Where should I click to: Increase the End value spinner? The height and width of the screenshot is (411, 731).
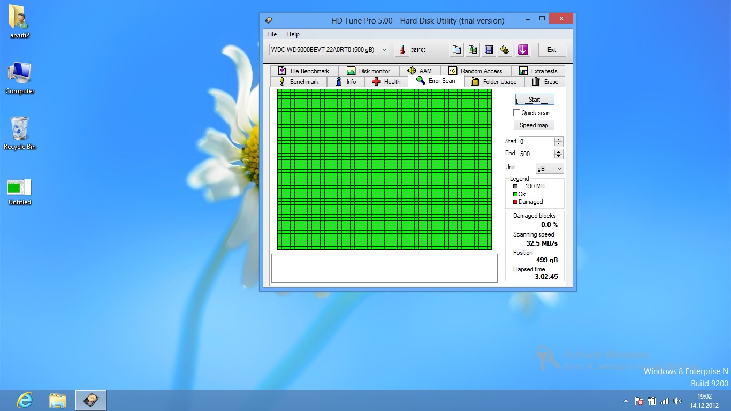pyautogui.click(x=559, y=151)
